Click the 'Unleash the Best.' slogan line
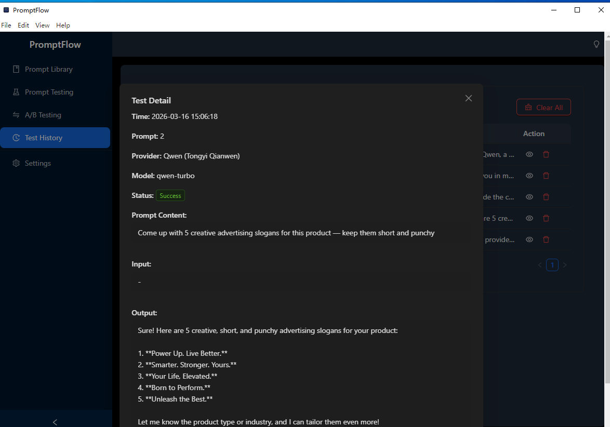Viewport: 610px width, 427px height. (x=175, y=399)
